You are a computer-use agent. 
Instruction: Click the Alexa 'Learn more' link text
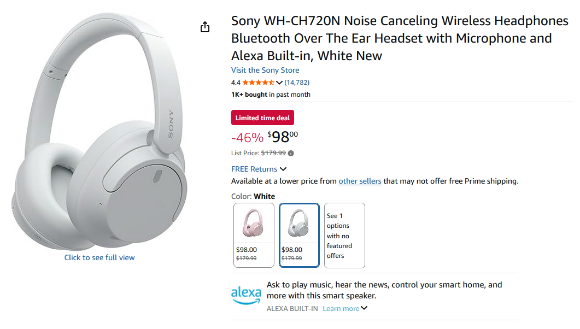click(341, 309)
